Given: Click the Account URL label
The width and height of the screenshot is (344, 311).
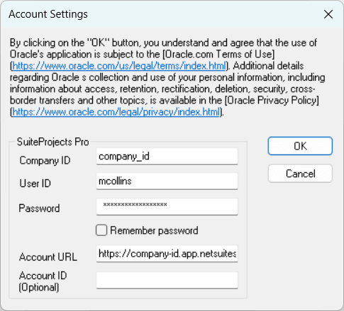Looking at the screenshot, I should (48, 257).
